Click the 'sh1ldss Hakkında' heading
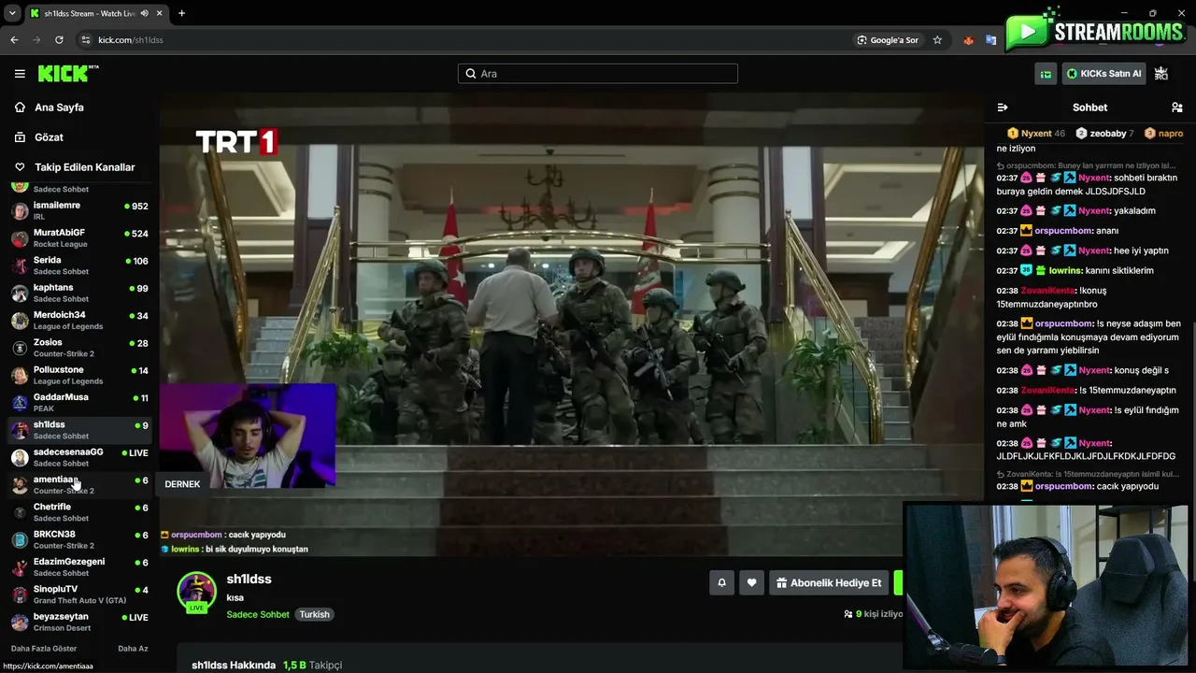Viewport: 1196px width, 673px height. coord(234,665)
